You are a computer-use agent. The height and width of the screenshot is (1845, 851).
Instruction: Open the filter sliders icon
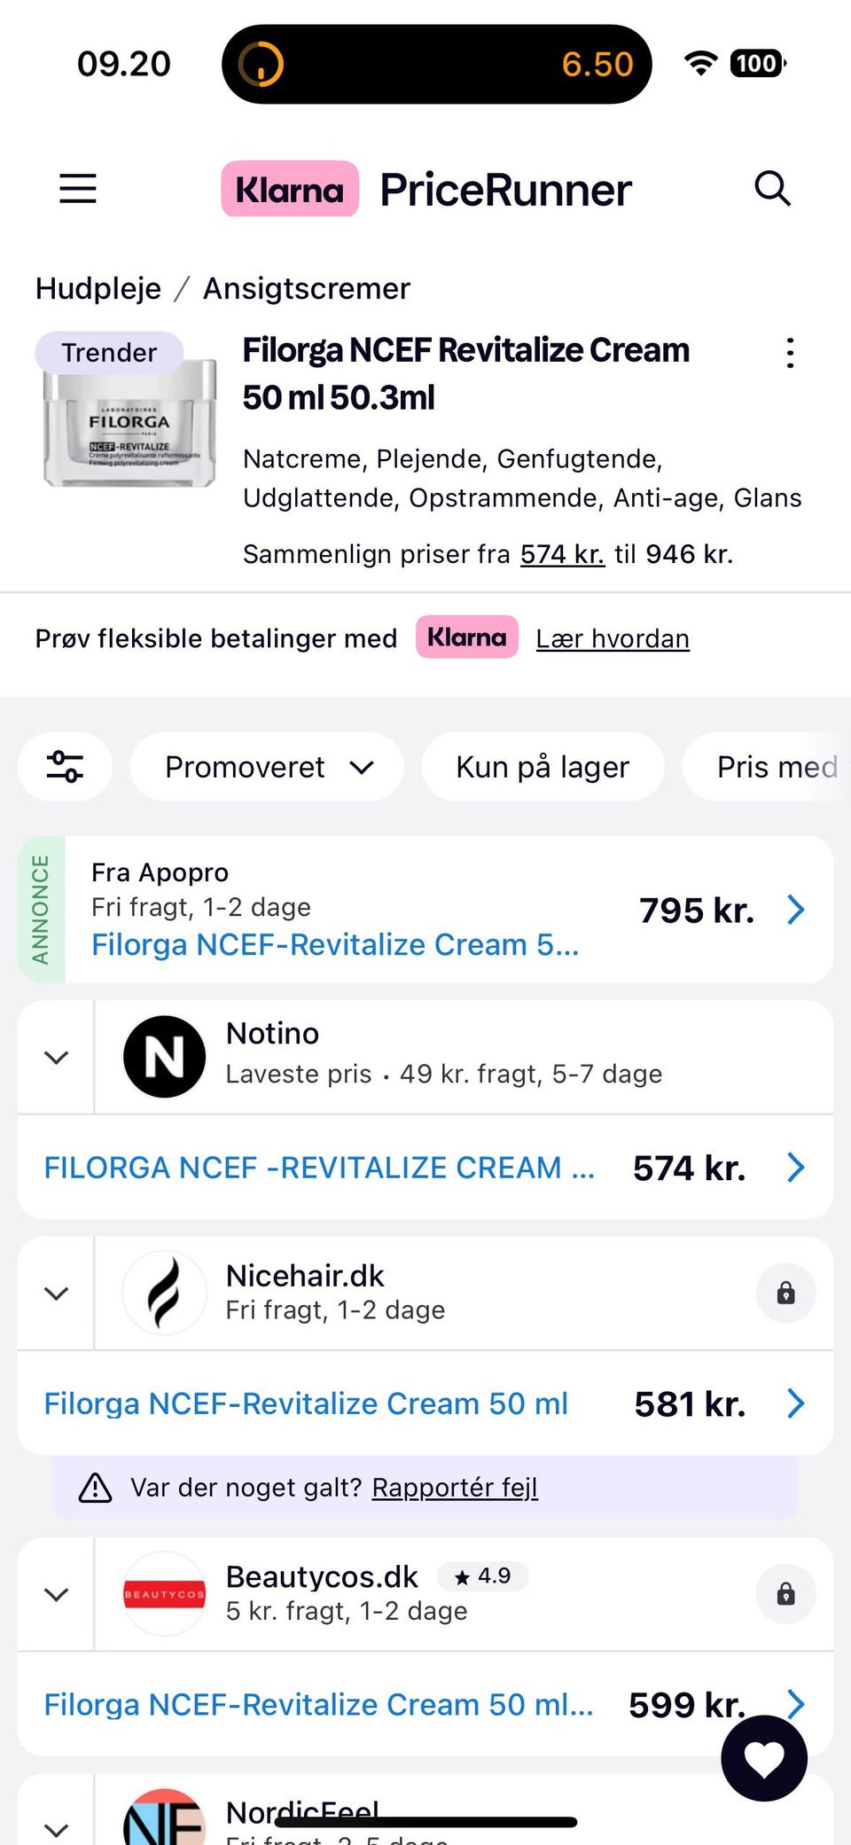pyautogui.click(x=66, y=767)
